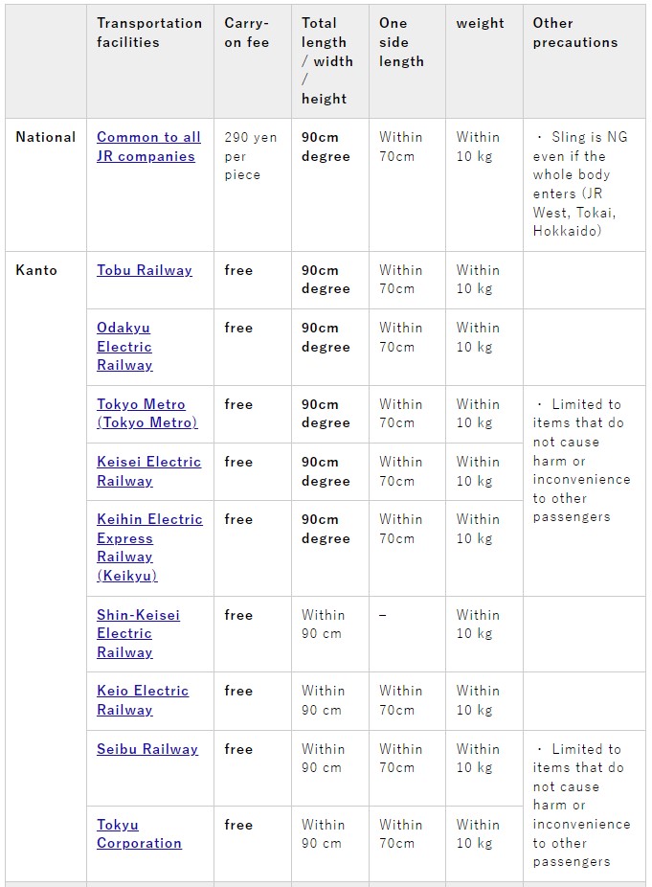The width and height of the screenshot is (652, 887).
Task: Select 'free' in the Odakyu Electric Railway row
Action: coord(238,328)
